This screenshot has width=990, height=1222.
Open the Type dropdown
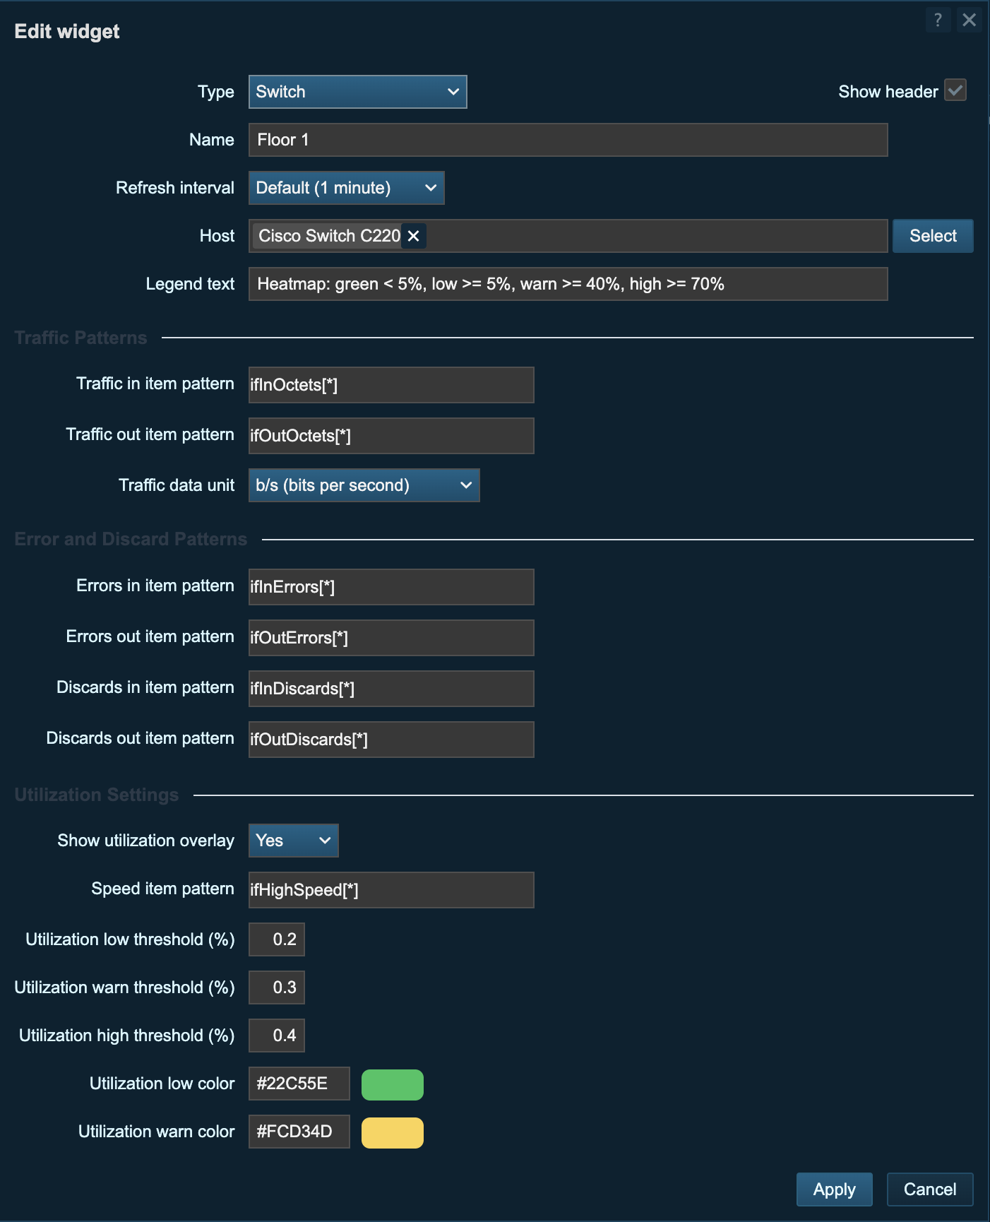pyautogui.click(x=357, y=92)
